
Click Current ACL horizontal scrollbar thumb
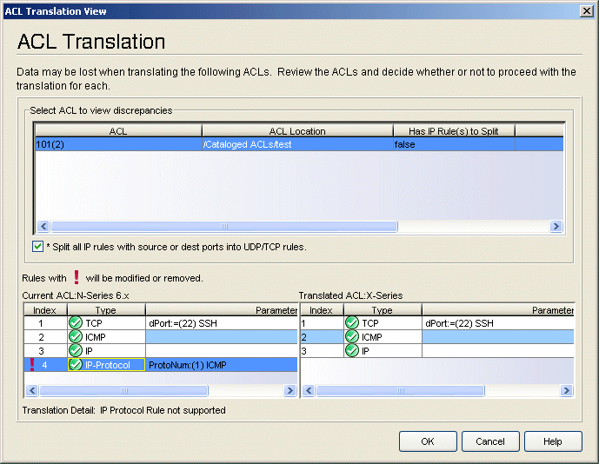pyautogui.click(x=124, y=390)
